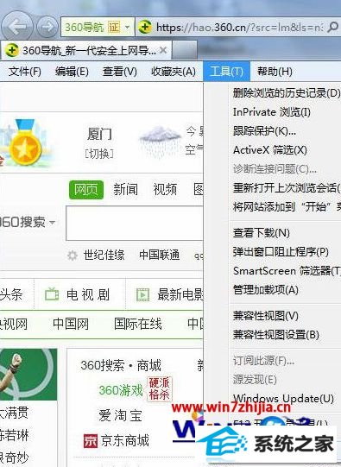The height and width of the screenshot is (467, 341).
Task: Open 兼容性视图设置(B) from the menu
Action: coord(276,335)
